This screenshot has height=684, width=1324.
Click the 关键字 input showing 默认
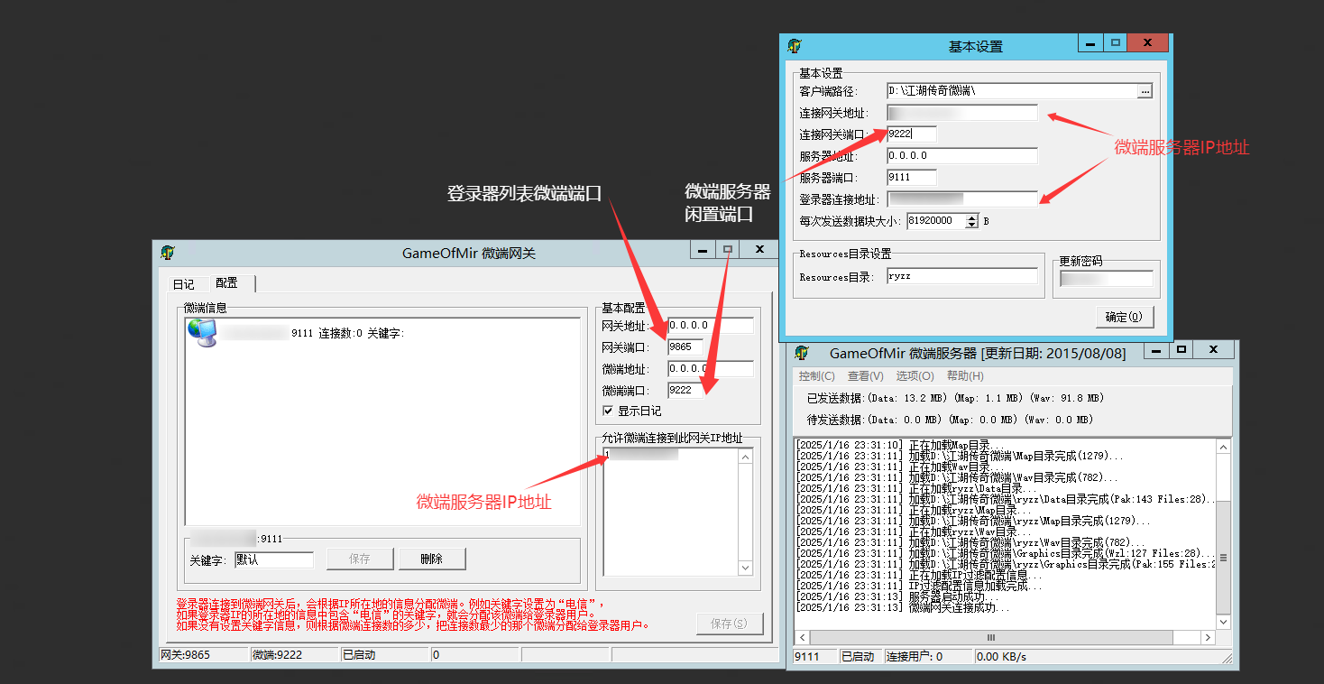[x=273, y=559]
